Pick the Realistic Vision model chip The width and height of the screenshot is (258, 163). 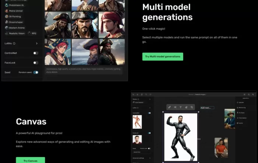(15, 33)
